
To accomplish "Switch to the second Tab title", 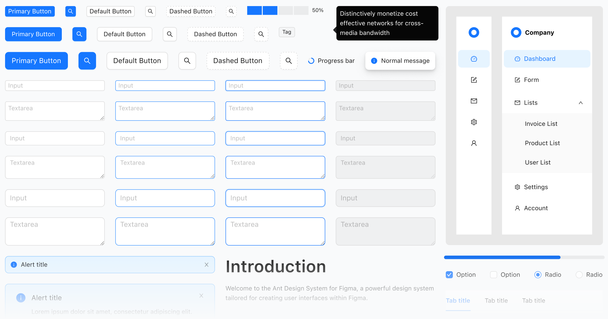I will (496, 301).
